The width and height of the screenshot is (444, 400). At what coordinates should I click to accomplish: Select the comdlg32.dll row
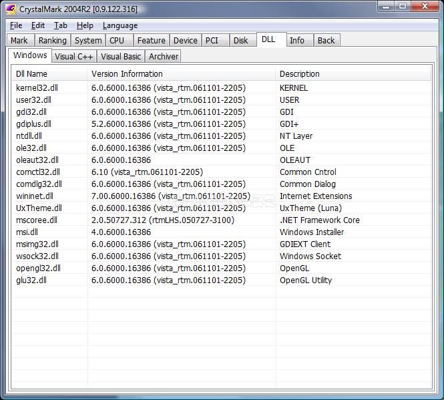[x=222, y=184]
